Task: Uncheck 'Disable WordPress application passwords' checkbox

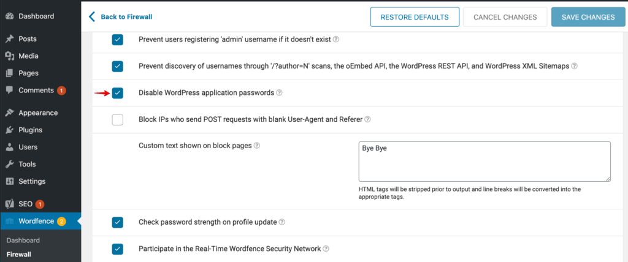Action: tap(118, 93)
